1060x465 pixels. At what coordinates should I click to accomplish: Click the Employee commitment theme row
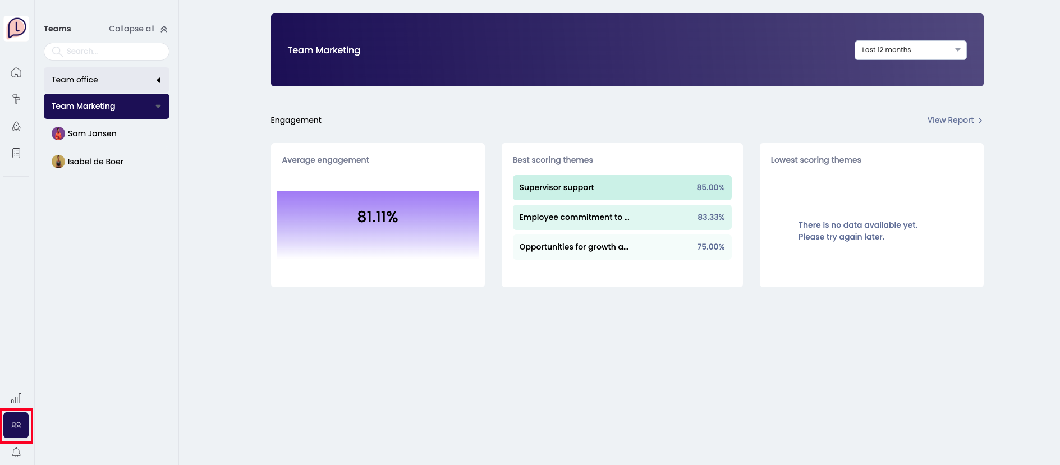pos(621,217)
